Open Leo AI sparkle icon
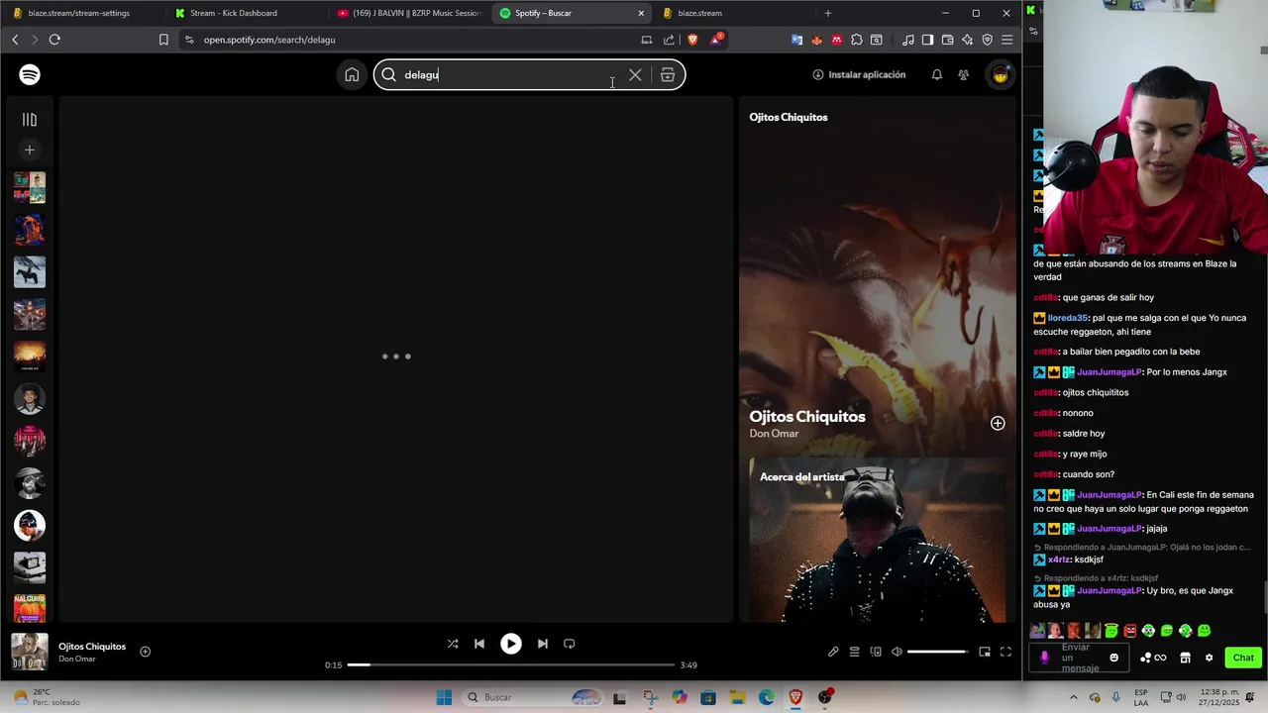Screen dimensions: 1268x713 [968, 40]
